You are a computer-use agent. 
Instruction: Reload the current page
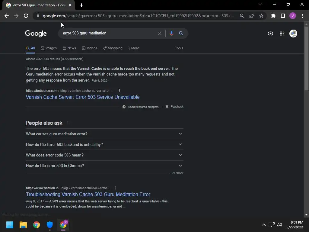[26, 16]
